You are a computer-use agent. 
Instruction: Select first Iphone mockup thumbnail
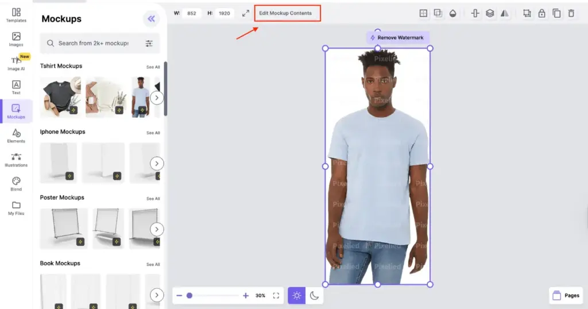[59, 163]
